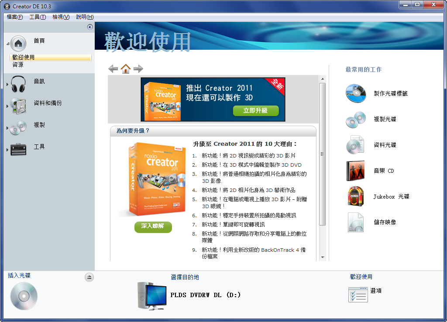The image size is (447, 322).
Task: Click the 製作光碟標籤 disc icon
Action: point(356,93)
